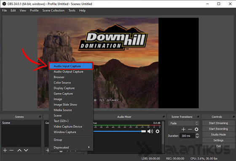Minimize the OBS window

point(207,4)
